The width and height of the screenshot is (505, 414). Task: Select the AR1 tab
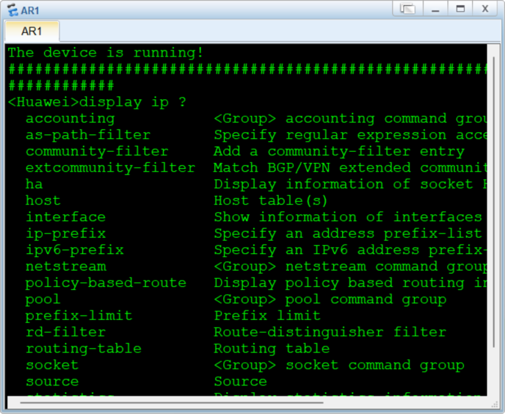pyautogui.click(x=32, y=31)
